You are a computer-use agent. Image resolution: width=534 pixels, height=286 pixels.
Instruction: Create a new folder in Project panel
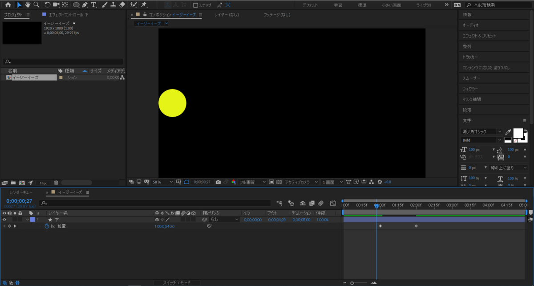tap(13, 183)
